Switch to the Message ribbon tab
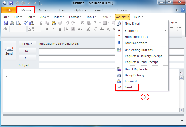Image resolution: width=186 pixels, height=127 pixels. 45,10
